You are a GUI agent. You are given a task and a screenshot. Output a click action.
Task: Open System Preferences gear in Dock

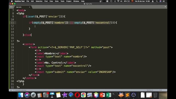[x=46, y=95]
